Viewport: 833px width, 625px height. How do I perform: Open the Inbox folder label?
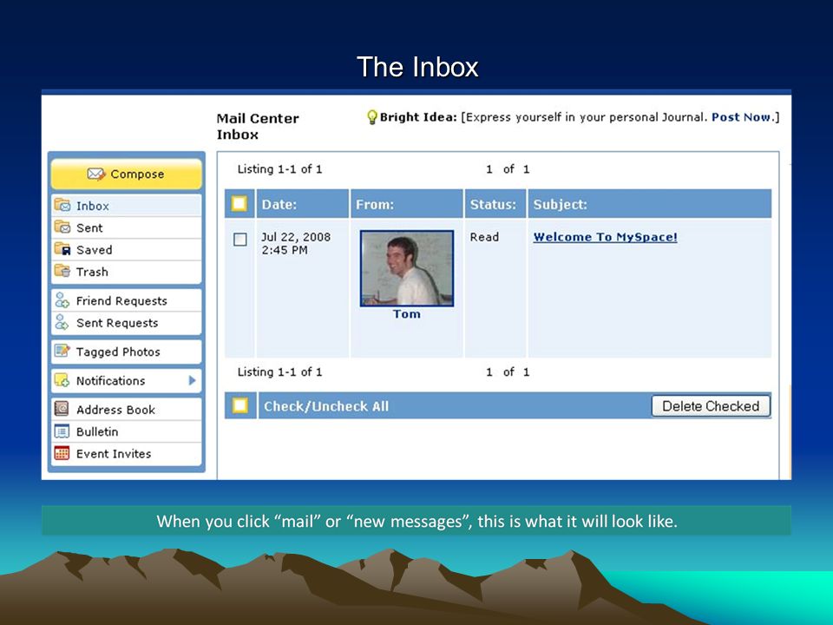(93, 206)
